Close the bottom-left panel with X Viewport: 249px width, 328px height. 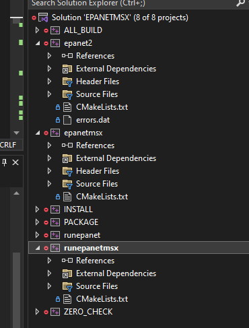click(x=15, y=162)
